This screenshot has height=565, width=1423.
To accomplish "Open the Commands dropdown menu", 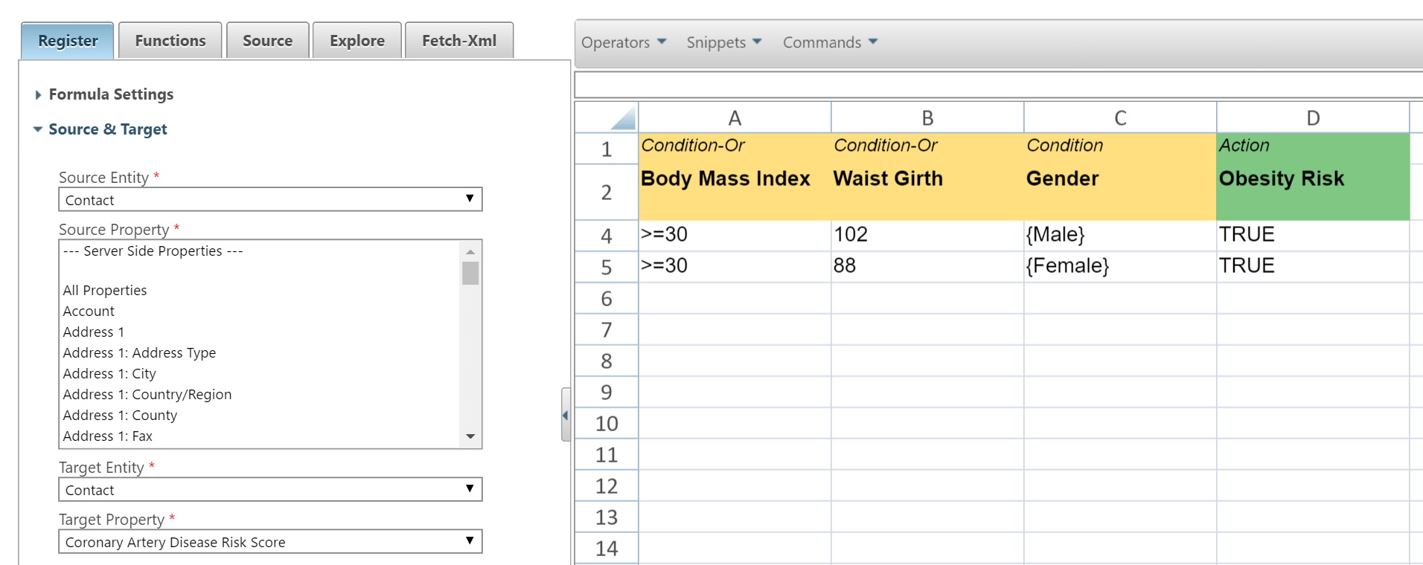I will pos(830,42).
